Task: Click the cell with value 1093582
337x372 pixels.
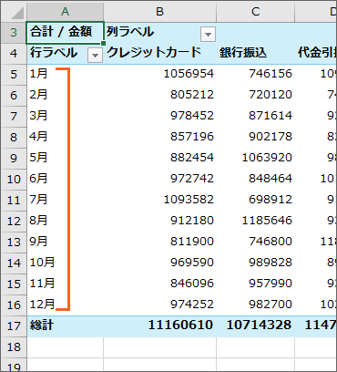Action: click(159, 201)
